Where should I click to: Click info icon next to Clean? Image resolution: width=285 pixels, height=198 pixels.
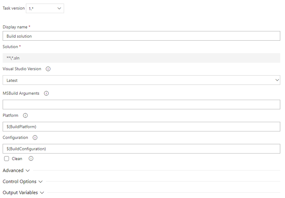tap(31, 159)
